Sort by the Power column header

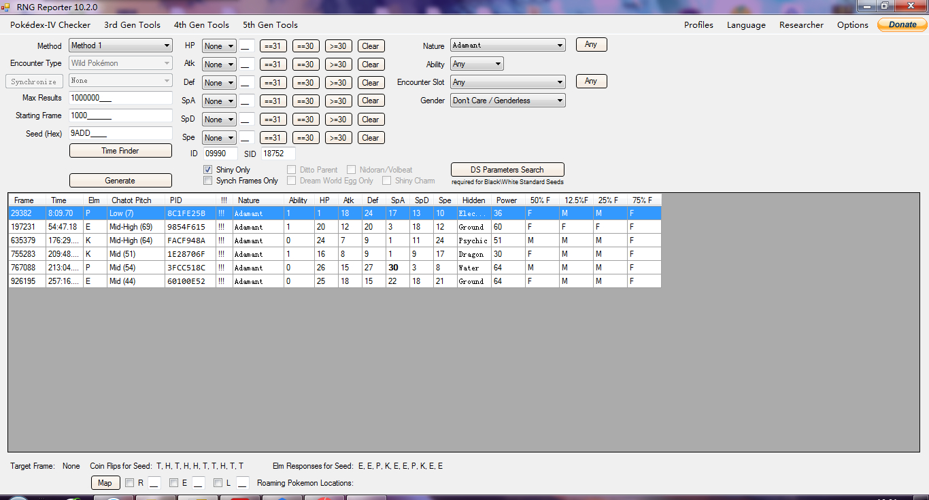click(508, 200)
